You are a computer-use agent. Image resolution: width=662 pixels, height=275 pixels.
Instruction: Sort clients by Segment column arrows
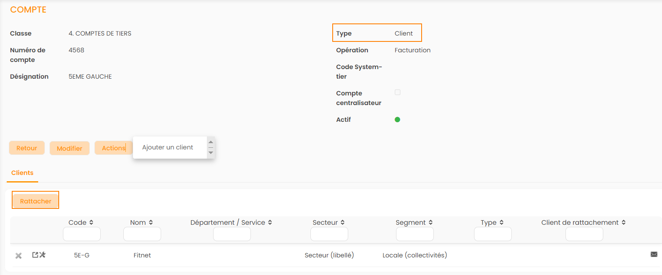430,223
